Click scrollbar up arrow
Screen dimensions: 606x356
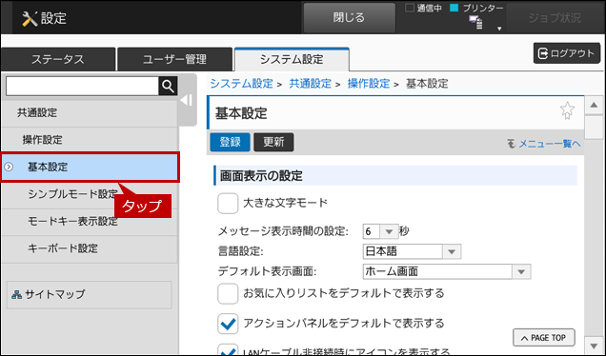coord(594,106)
